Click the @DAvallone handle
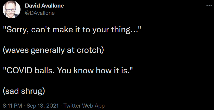This screenshot has width=214, height=110. [40, 13]
